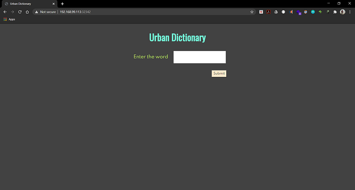
Task: Open the McAfee shield extension
Action: pos(261,12)
